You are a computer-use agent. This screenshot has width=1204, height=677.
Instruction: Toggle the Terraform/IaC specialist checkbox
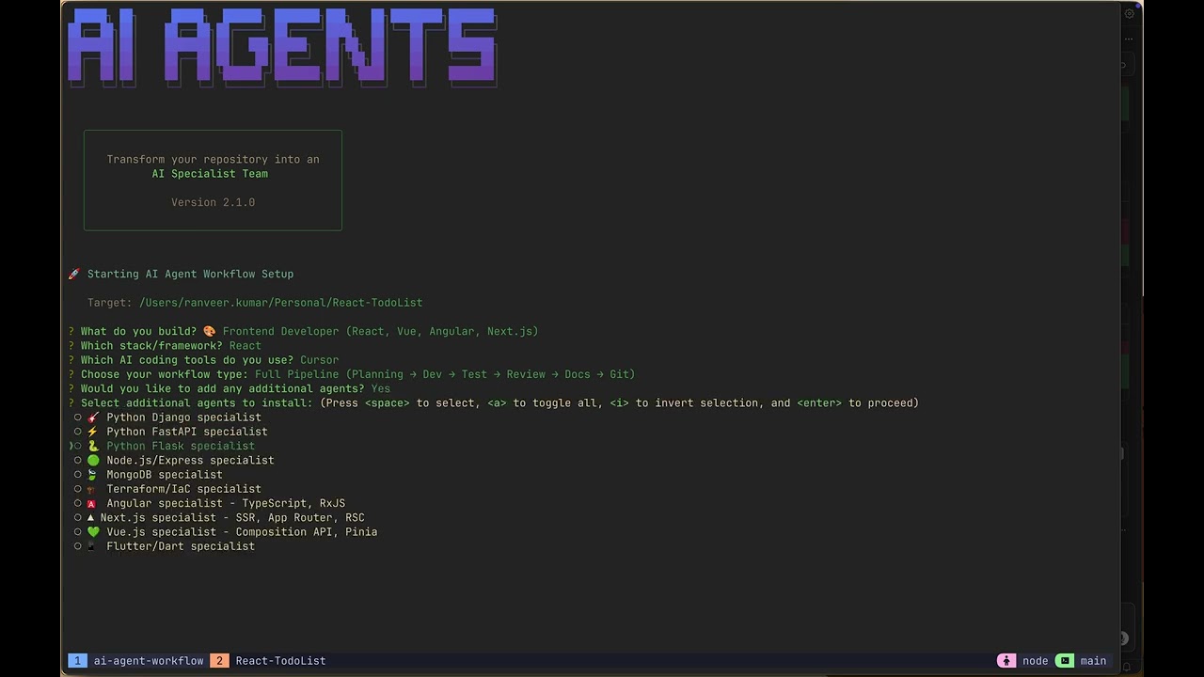click(78, 489)
